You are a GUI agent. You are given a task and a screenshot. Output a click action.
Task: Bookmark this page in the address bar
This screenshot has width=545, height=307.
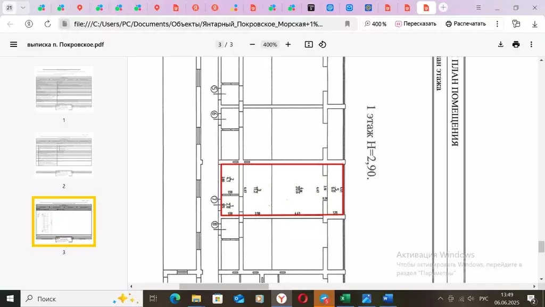(x=347, y=24)
